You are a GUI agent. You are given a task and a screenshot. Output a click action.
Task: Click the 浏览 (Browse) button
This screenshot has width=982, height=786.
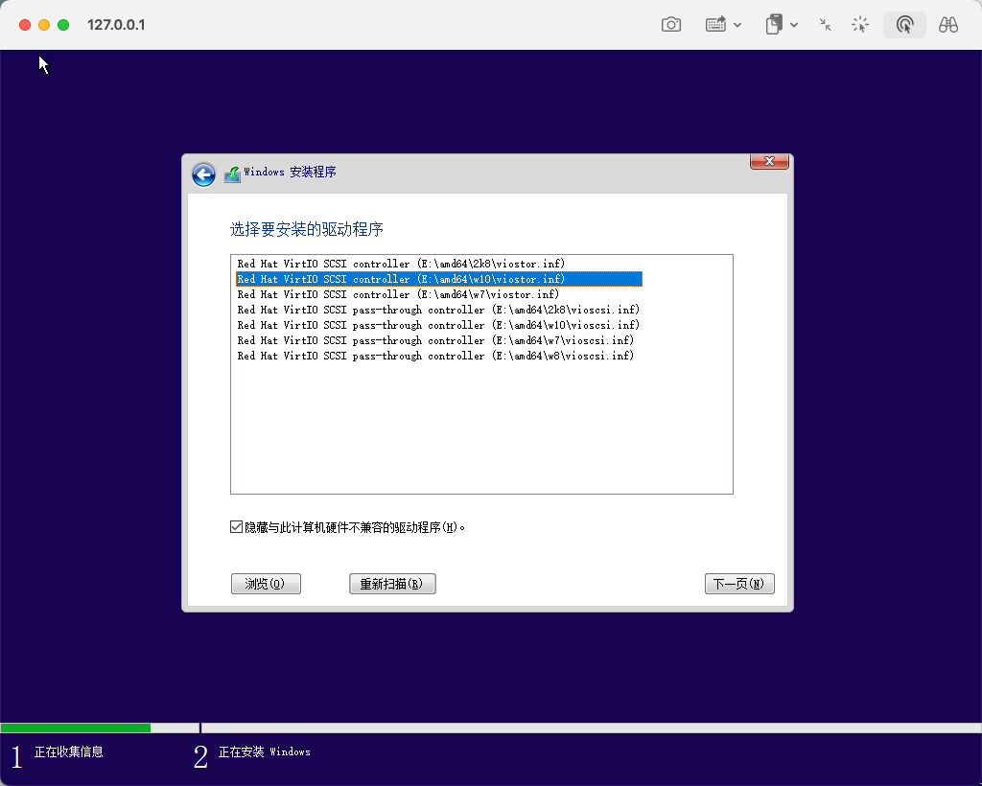[x=266, y=584]
